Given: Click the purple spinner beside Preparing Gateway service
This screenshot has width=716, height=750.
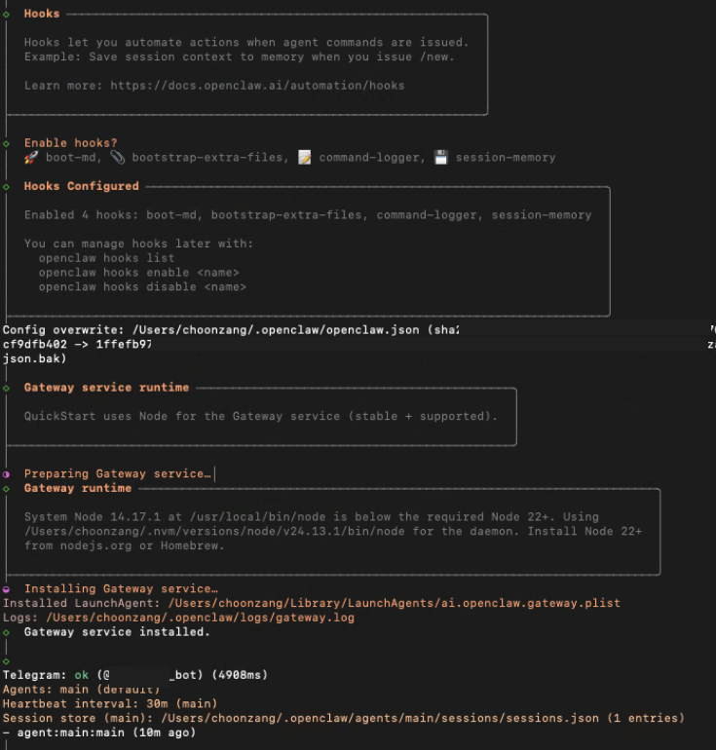Looking at the screenshot, I should [7, 474].
